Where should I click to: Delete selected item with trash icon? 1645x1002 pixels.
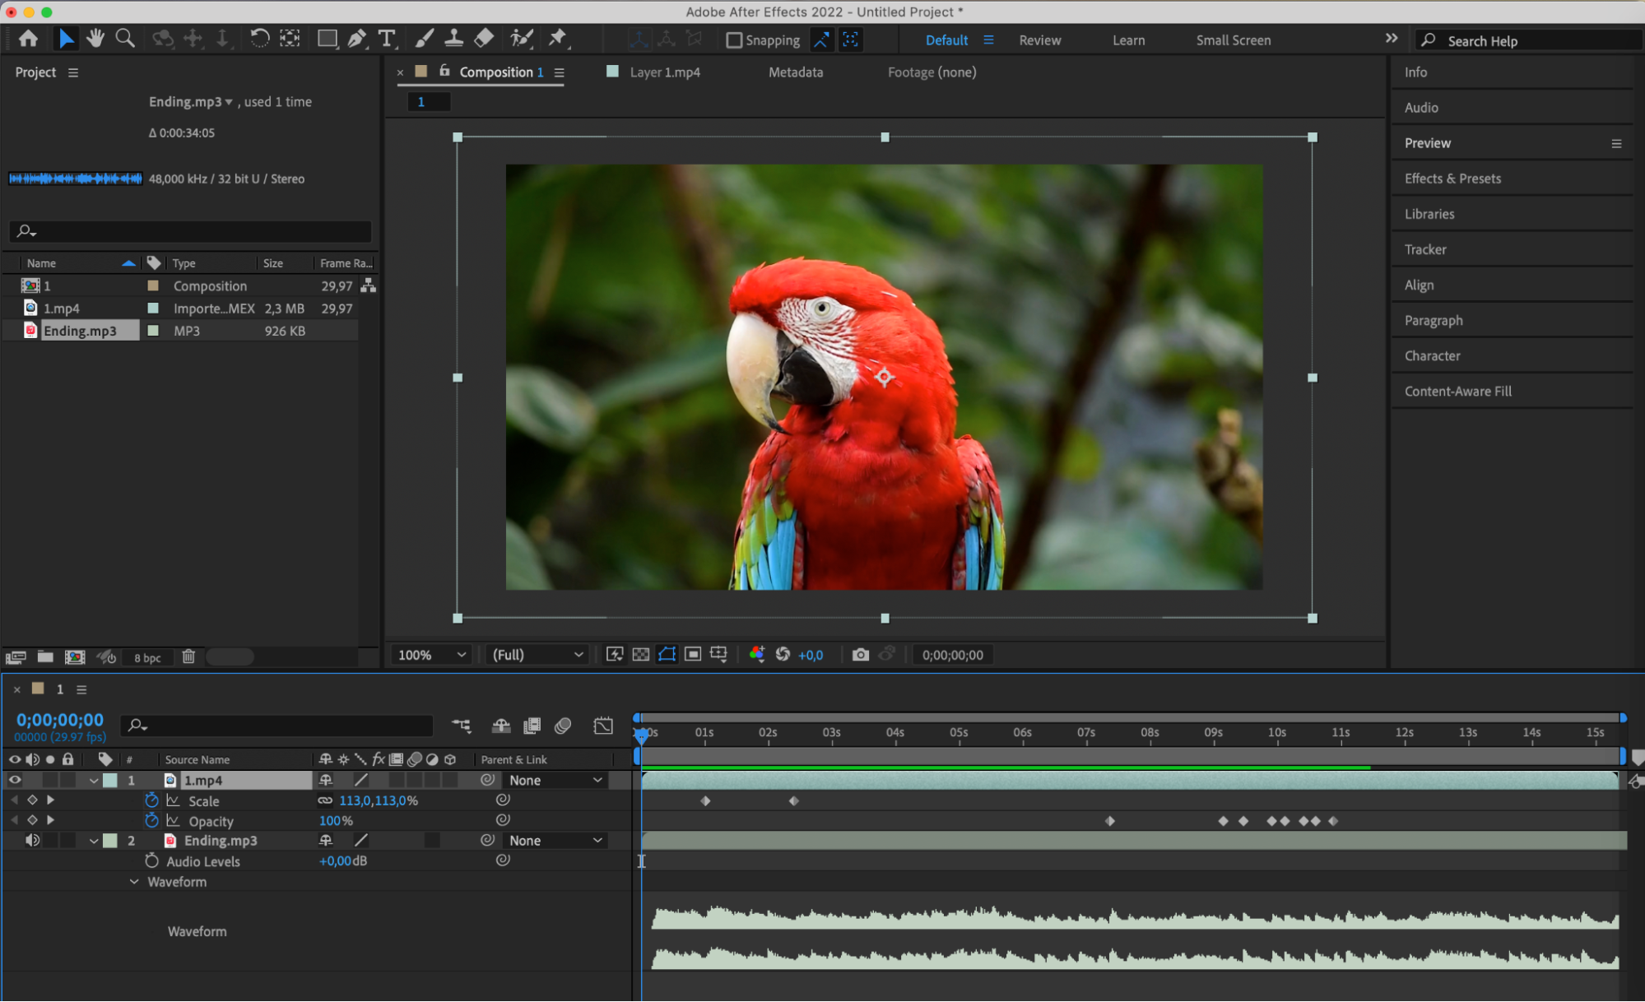[188, 656]
